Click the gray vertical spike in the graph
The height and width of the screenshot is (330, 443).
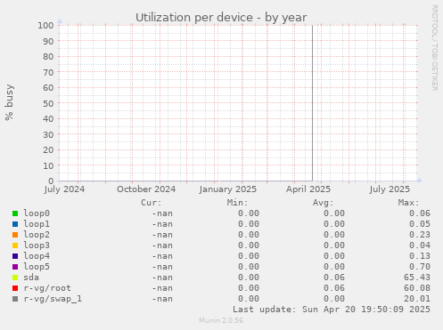(312, 103)
